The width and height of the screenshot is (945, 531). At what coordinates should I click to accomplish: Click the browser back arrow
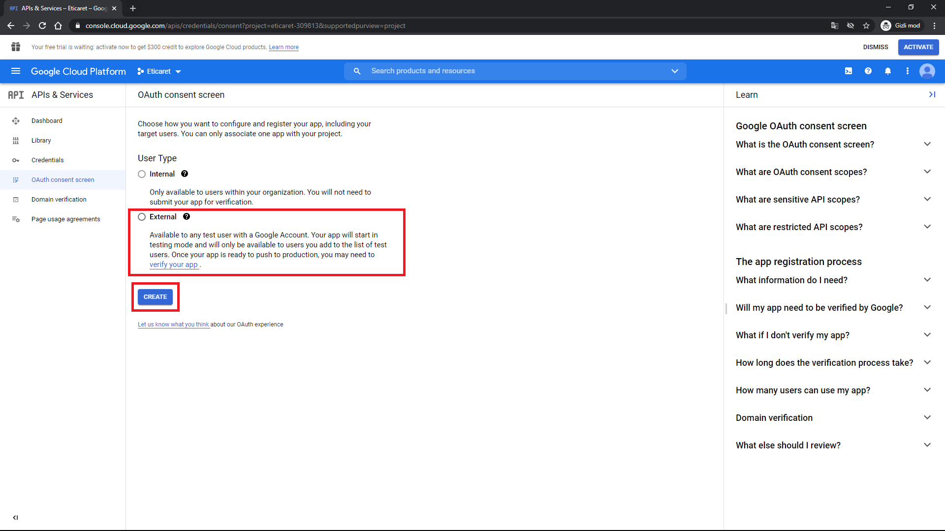(x=11, y=26)
